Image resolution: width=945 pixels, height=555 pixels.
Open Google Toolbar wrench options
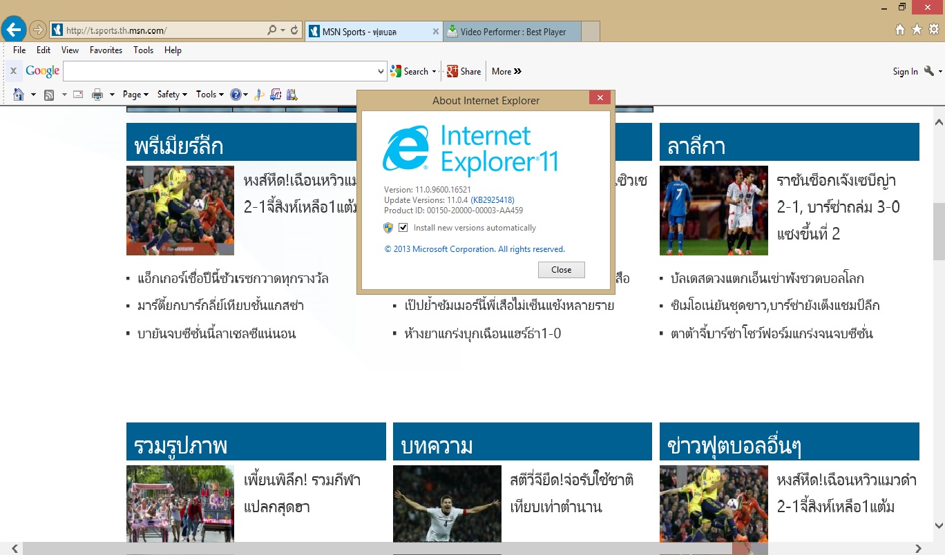(929, 71)
